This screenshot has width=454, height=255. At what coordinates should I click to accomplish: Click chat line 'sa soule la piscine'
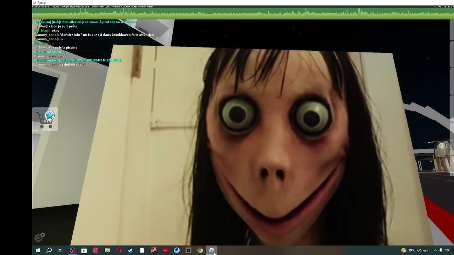(x=56, y=47)
